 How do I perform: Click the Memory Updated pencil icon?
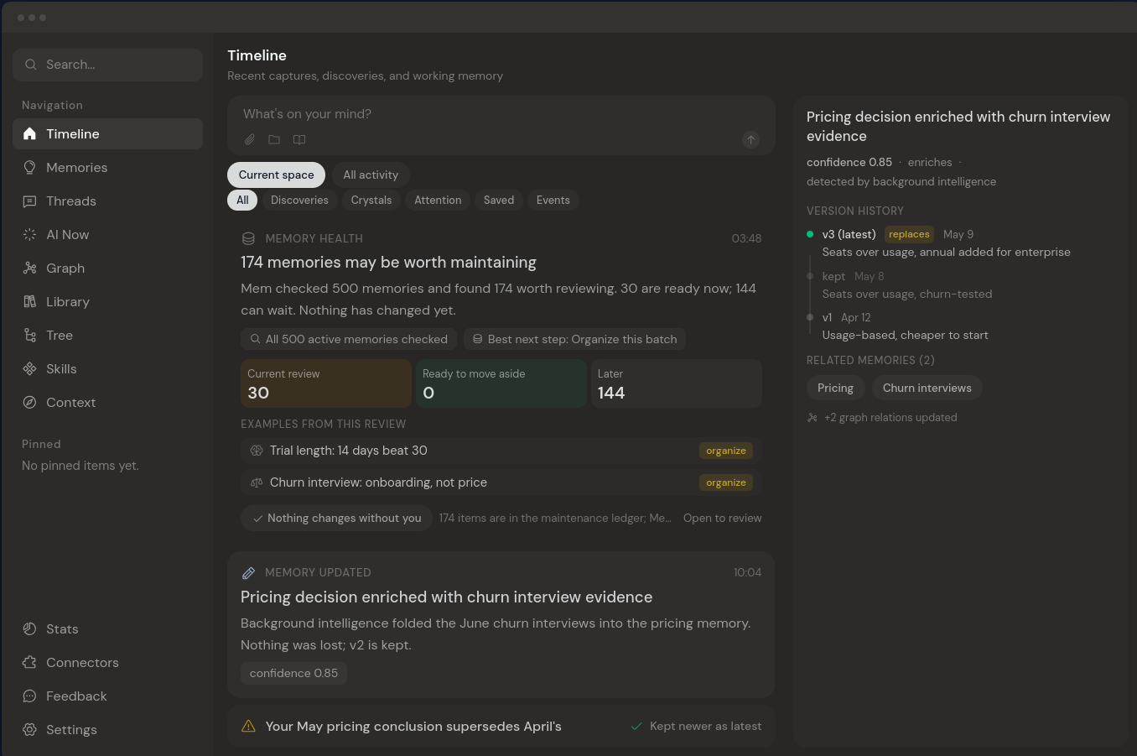[248, 572]
